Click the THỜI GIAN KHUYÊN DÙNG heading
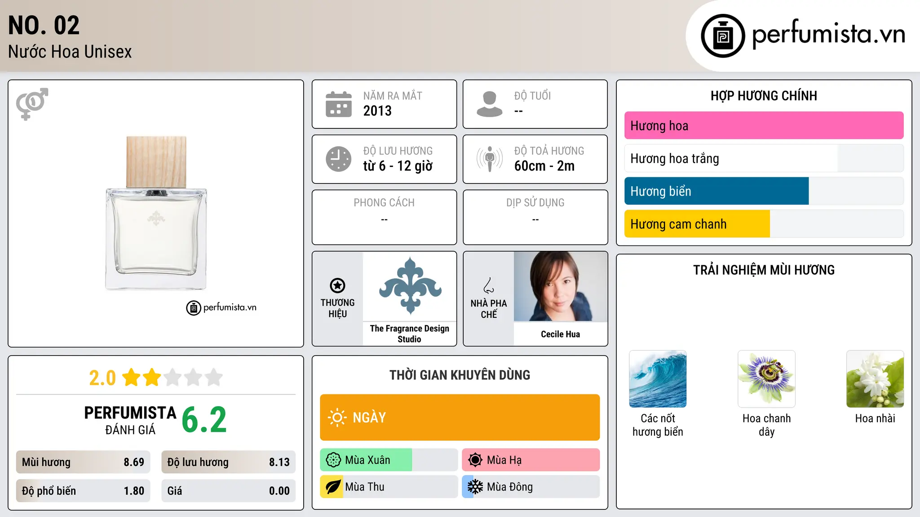 pos(460,375)
